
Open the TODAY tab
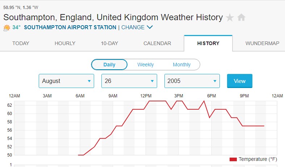click(21, 43)
